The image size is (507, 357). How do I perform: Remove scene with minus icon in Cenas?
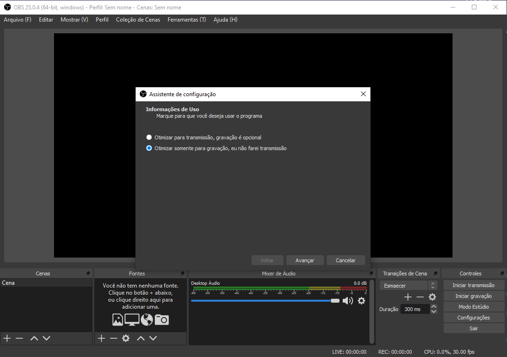point(19,338)
